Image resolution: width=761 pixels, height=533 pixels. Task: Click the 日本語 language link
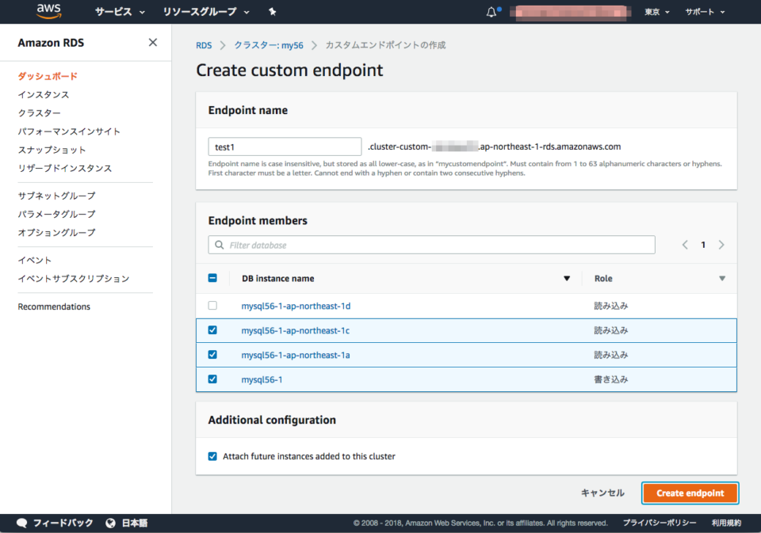[135, 523]
